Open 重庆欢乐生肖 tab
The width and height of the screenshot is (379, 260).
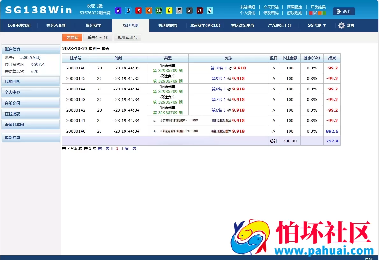[x=242, y=25]
